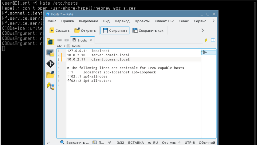
Task: Open the ru_RU dictionary selector
Action: pos(153,142)
